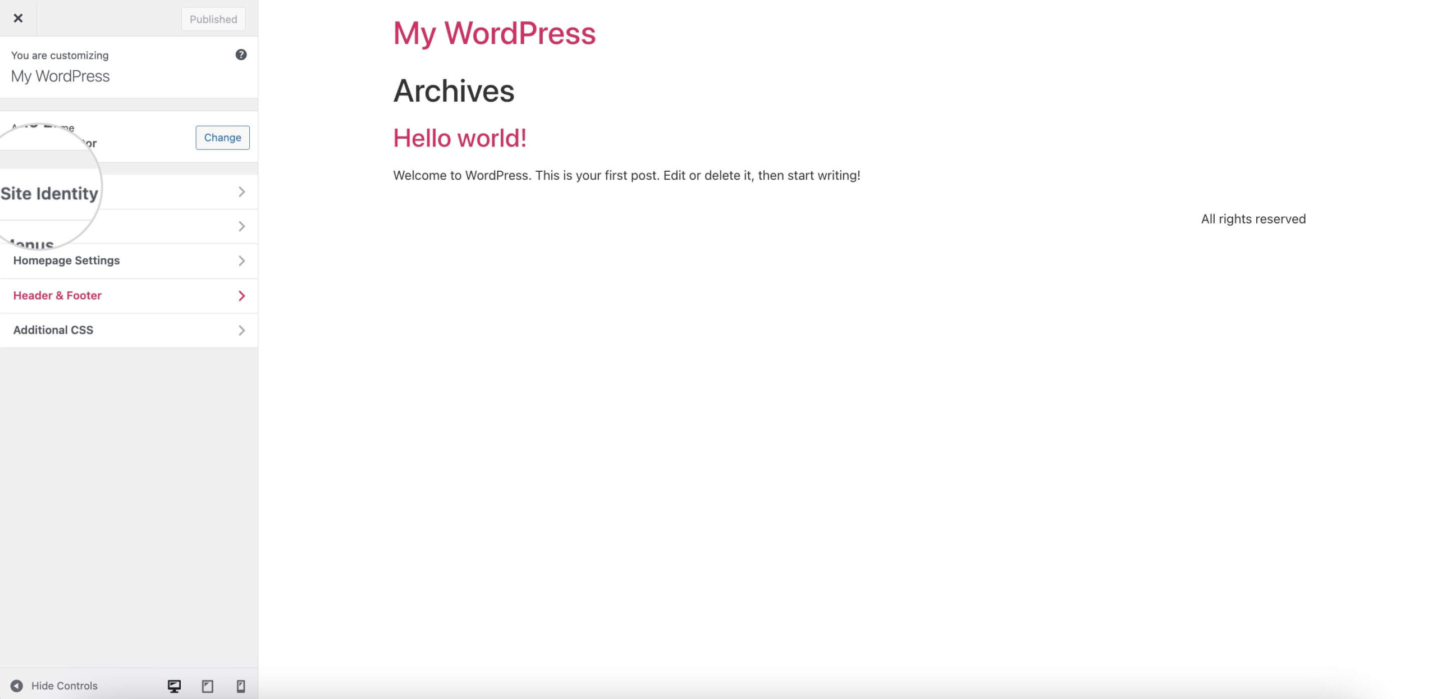Click the Hello world! post title link
The width and height of the screenshot is (1437, 699).
pyautogui.click(x=459, y=138)
